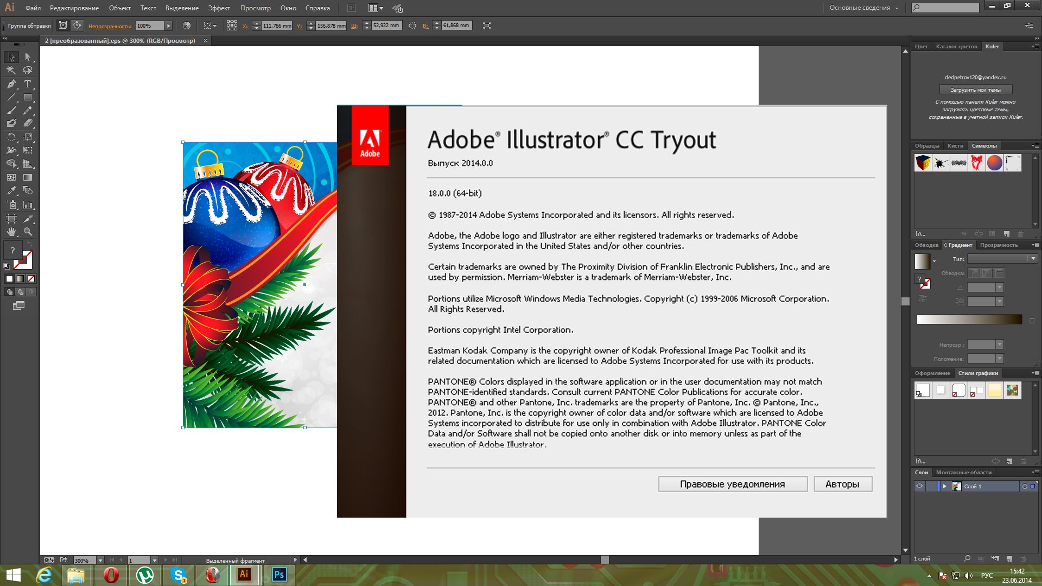This screenshot has width=1042, height=586.
Task: Select the Pen tool
Action: pyautogui.click(x=11, y=84)
